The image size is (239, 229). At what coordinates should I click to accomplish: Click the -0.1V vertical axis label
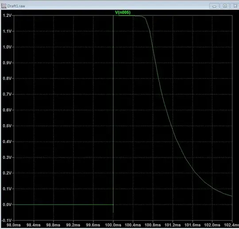click(6, 220)
